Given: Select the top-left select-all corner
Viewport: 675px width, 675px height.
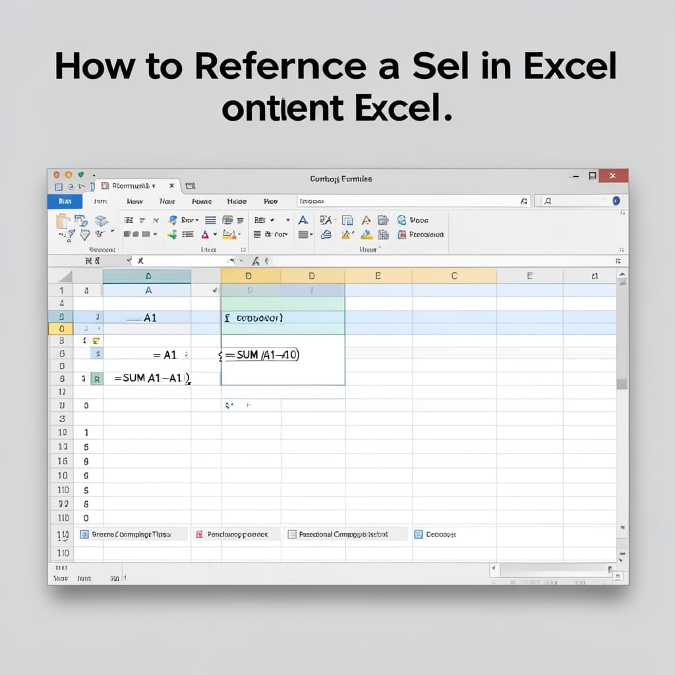Looking at the screenshot, I should [x=61, y=276].
